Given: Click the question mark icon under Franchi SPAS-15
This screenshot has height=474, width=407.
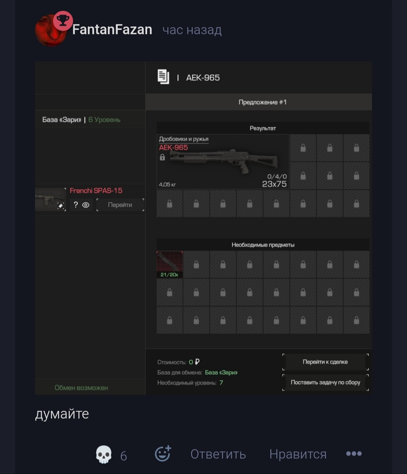Looking at the screenshot, I should click(x=76, y=205).
